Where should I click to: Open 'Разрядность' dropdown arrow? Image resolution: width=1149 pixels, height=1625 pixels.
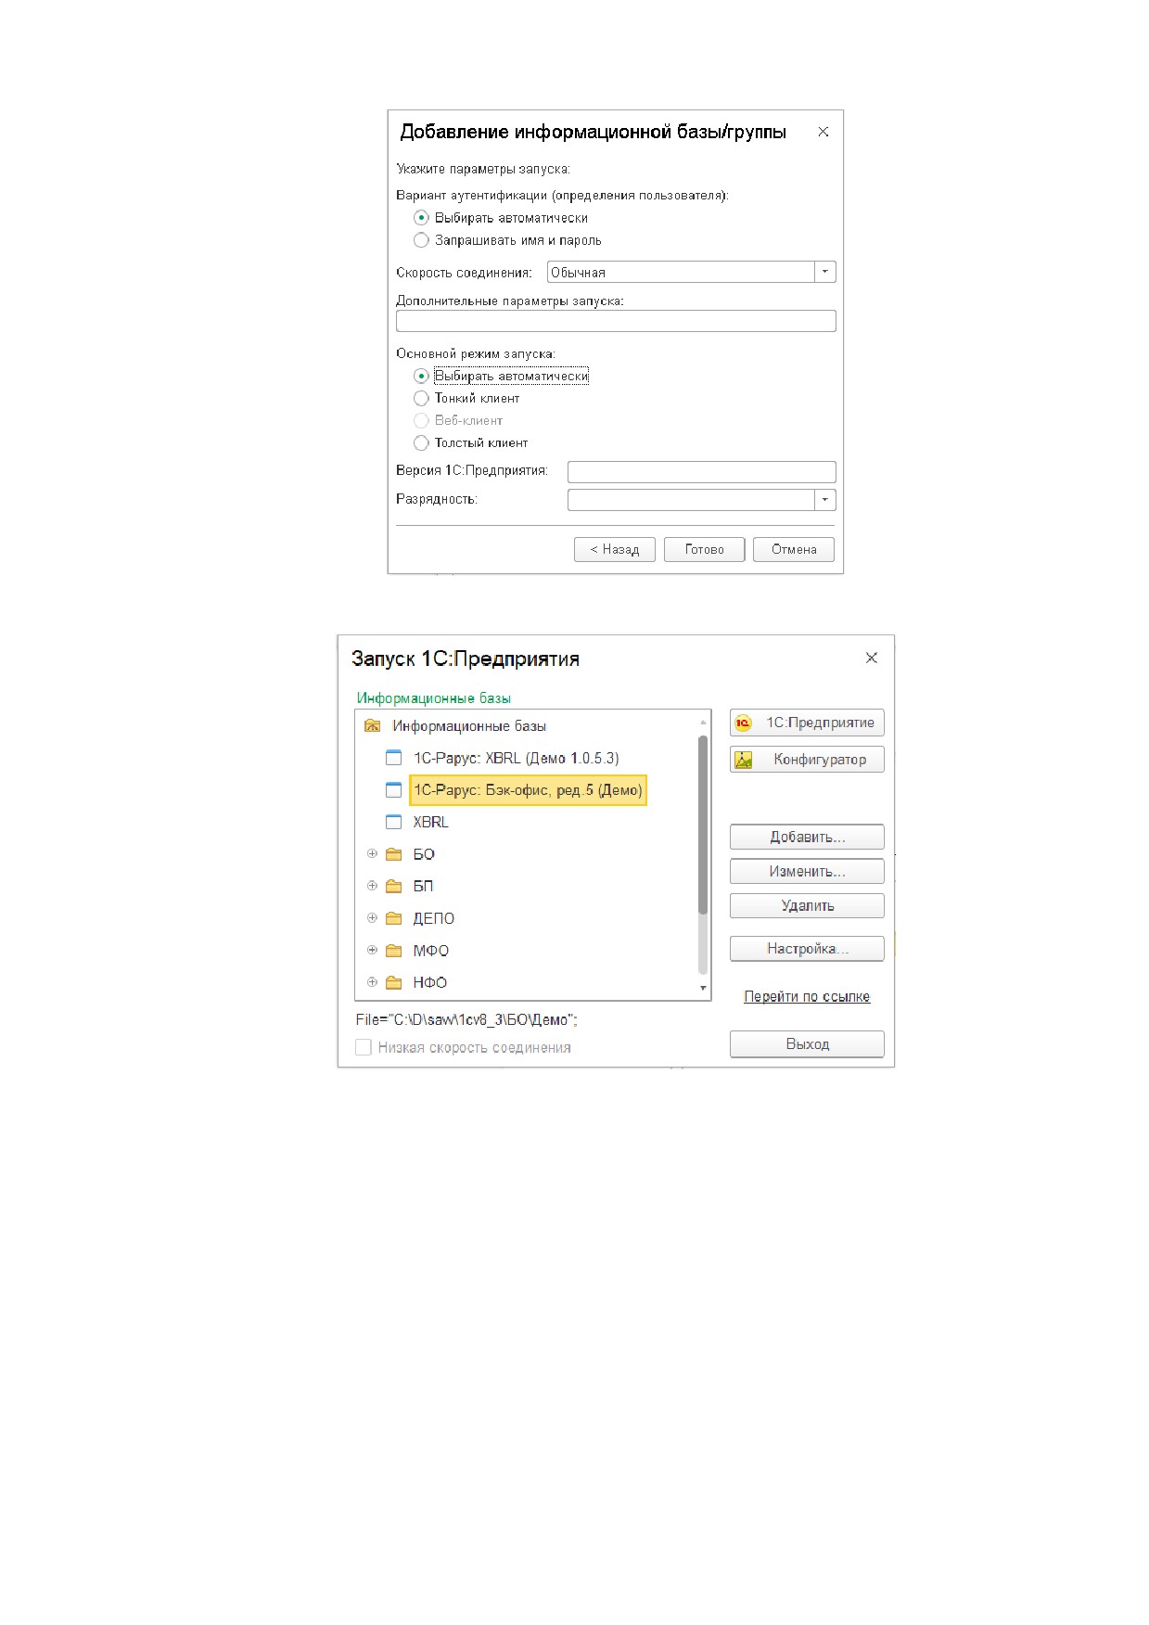[x=825, y=500]
